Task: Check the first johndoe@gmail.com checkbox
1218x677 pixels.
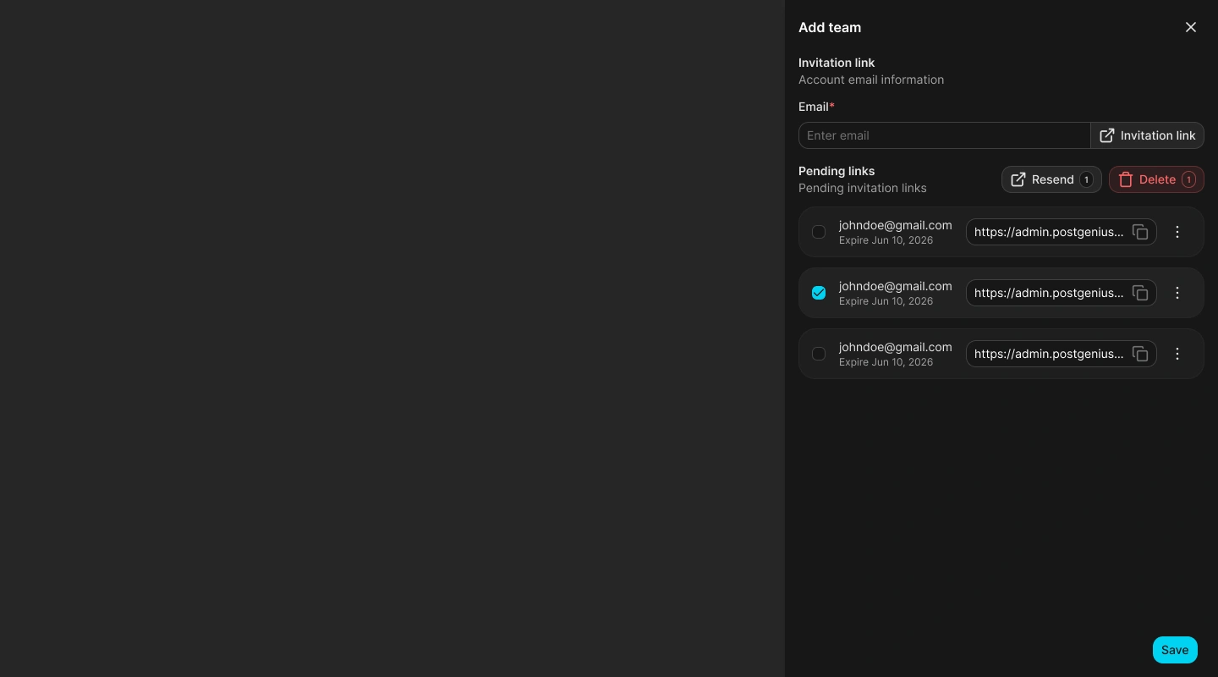Action: 819,232
